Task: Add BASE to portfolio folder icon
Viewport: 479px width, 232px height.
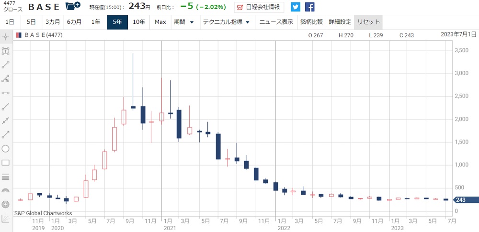Action: 73,5
